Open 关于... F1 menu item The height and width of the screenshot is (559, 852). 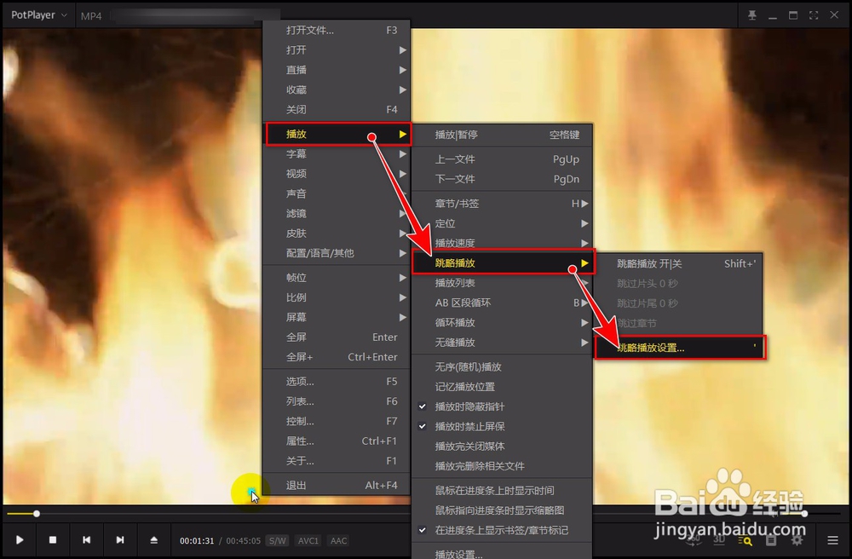(337, 461)
